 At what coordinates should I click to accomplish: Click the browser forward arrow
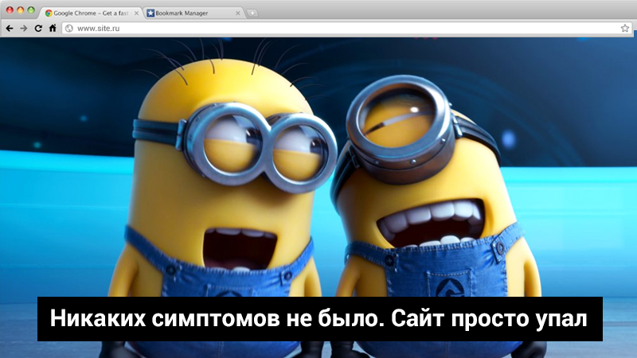click(24, 28)
